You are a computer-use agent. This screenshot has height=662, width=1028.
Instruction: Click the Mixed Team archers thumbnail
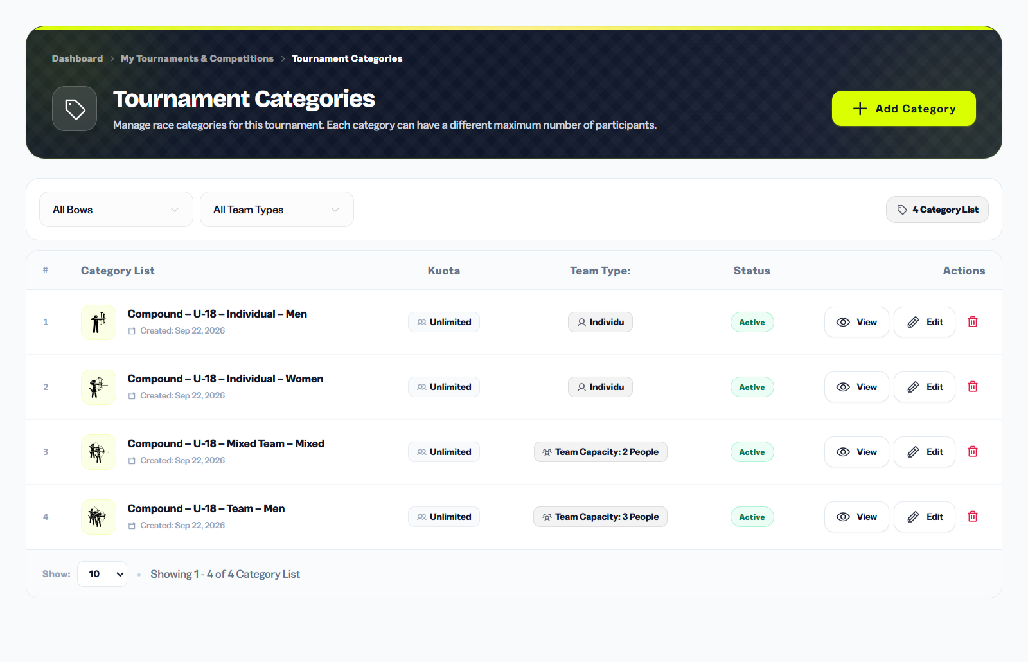coord(98,452)
